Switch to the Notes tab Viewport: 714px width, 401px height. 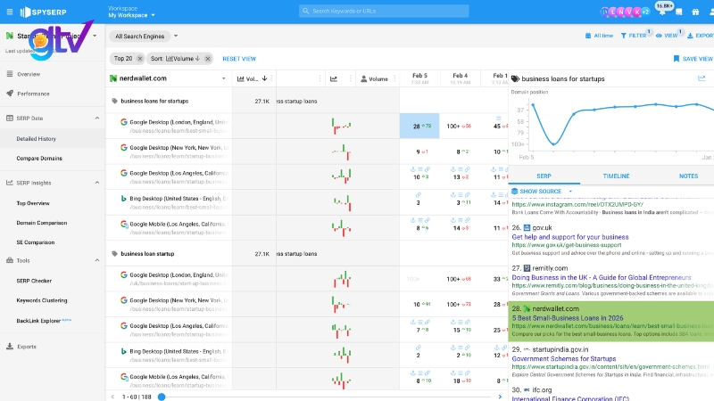click(688, 176)
